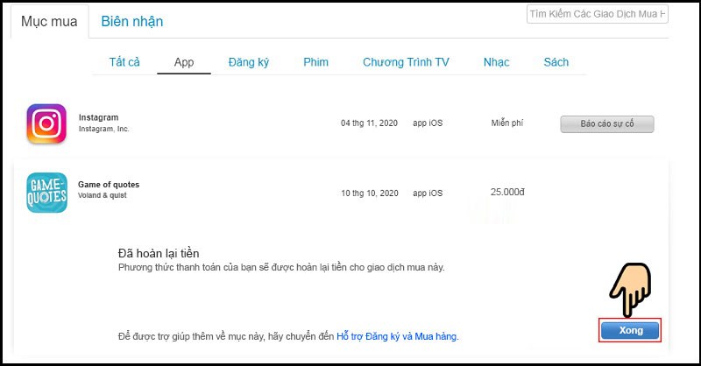This screenshot has width=701, height=366.
Task: Focus the Tìm Kiếm Các Giao Dịch search field
Action: pyautogui.click(x=598, y=14)
